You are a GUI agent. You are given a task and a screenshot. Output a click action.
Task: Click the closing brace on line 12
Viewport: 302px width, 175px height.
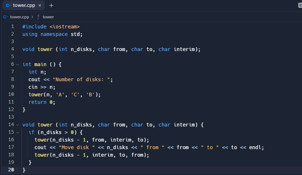24,110
